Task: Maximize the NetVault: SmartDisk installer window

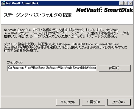Action: [x=126, y=3]
